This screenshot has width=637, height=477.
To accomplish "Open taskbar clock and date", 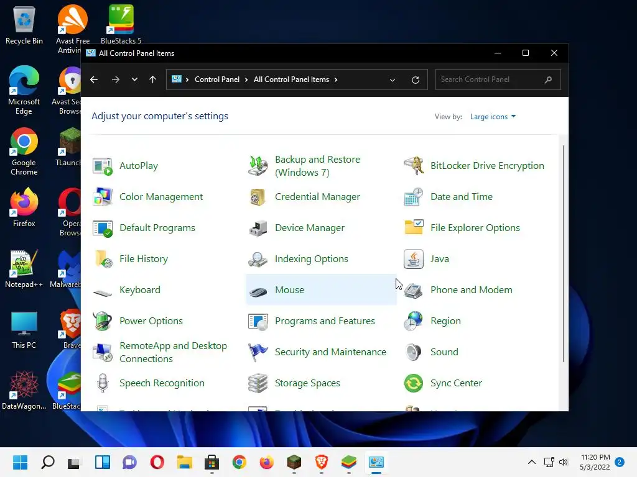I will click(595, 462).
